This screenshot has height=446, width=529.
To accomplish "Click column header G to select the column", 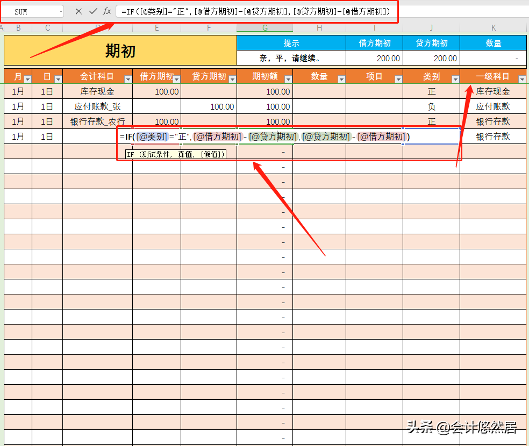I will [265, 27].
